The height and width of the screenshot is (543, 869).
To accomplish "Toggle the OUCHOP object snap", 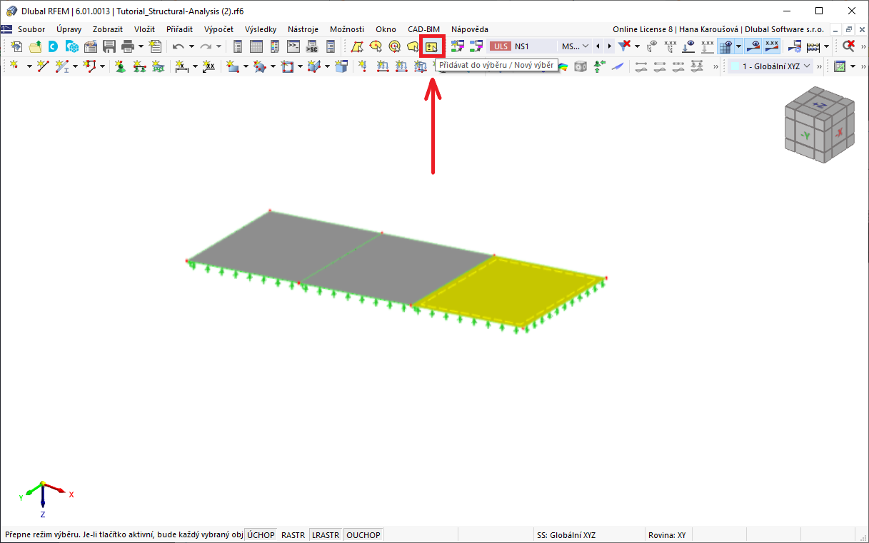I will click(x=363, y=534).
